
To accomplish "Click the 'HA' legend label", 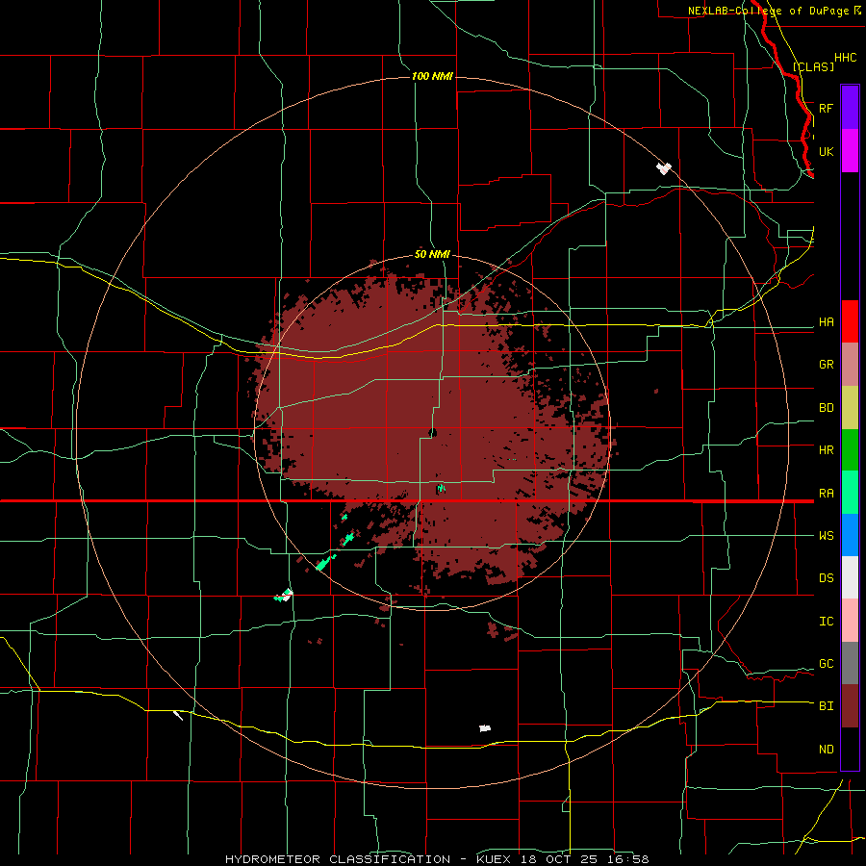I will pos(826,322).
